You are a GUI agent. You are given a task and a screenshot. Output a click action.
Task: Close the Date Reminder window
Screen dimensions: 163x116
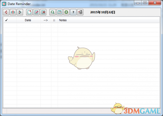[x=155, y=3]
